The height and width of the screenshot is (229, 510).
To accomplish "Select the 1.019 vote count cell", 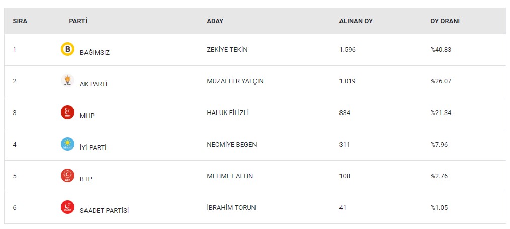I will click(x=347, y=81).
